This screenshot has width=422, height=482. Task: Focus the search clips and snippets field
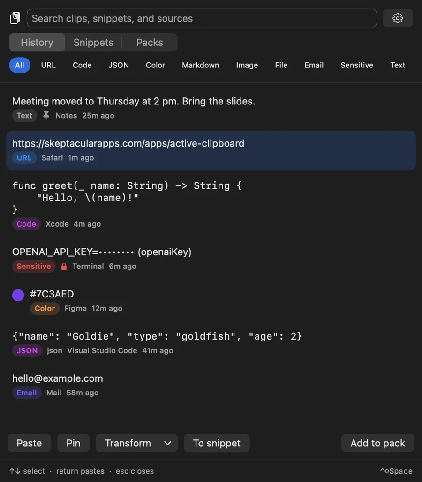tap(202, 18)
